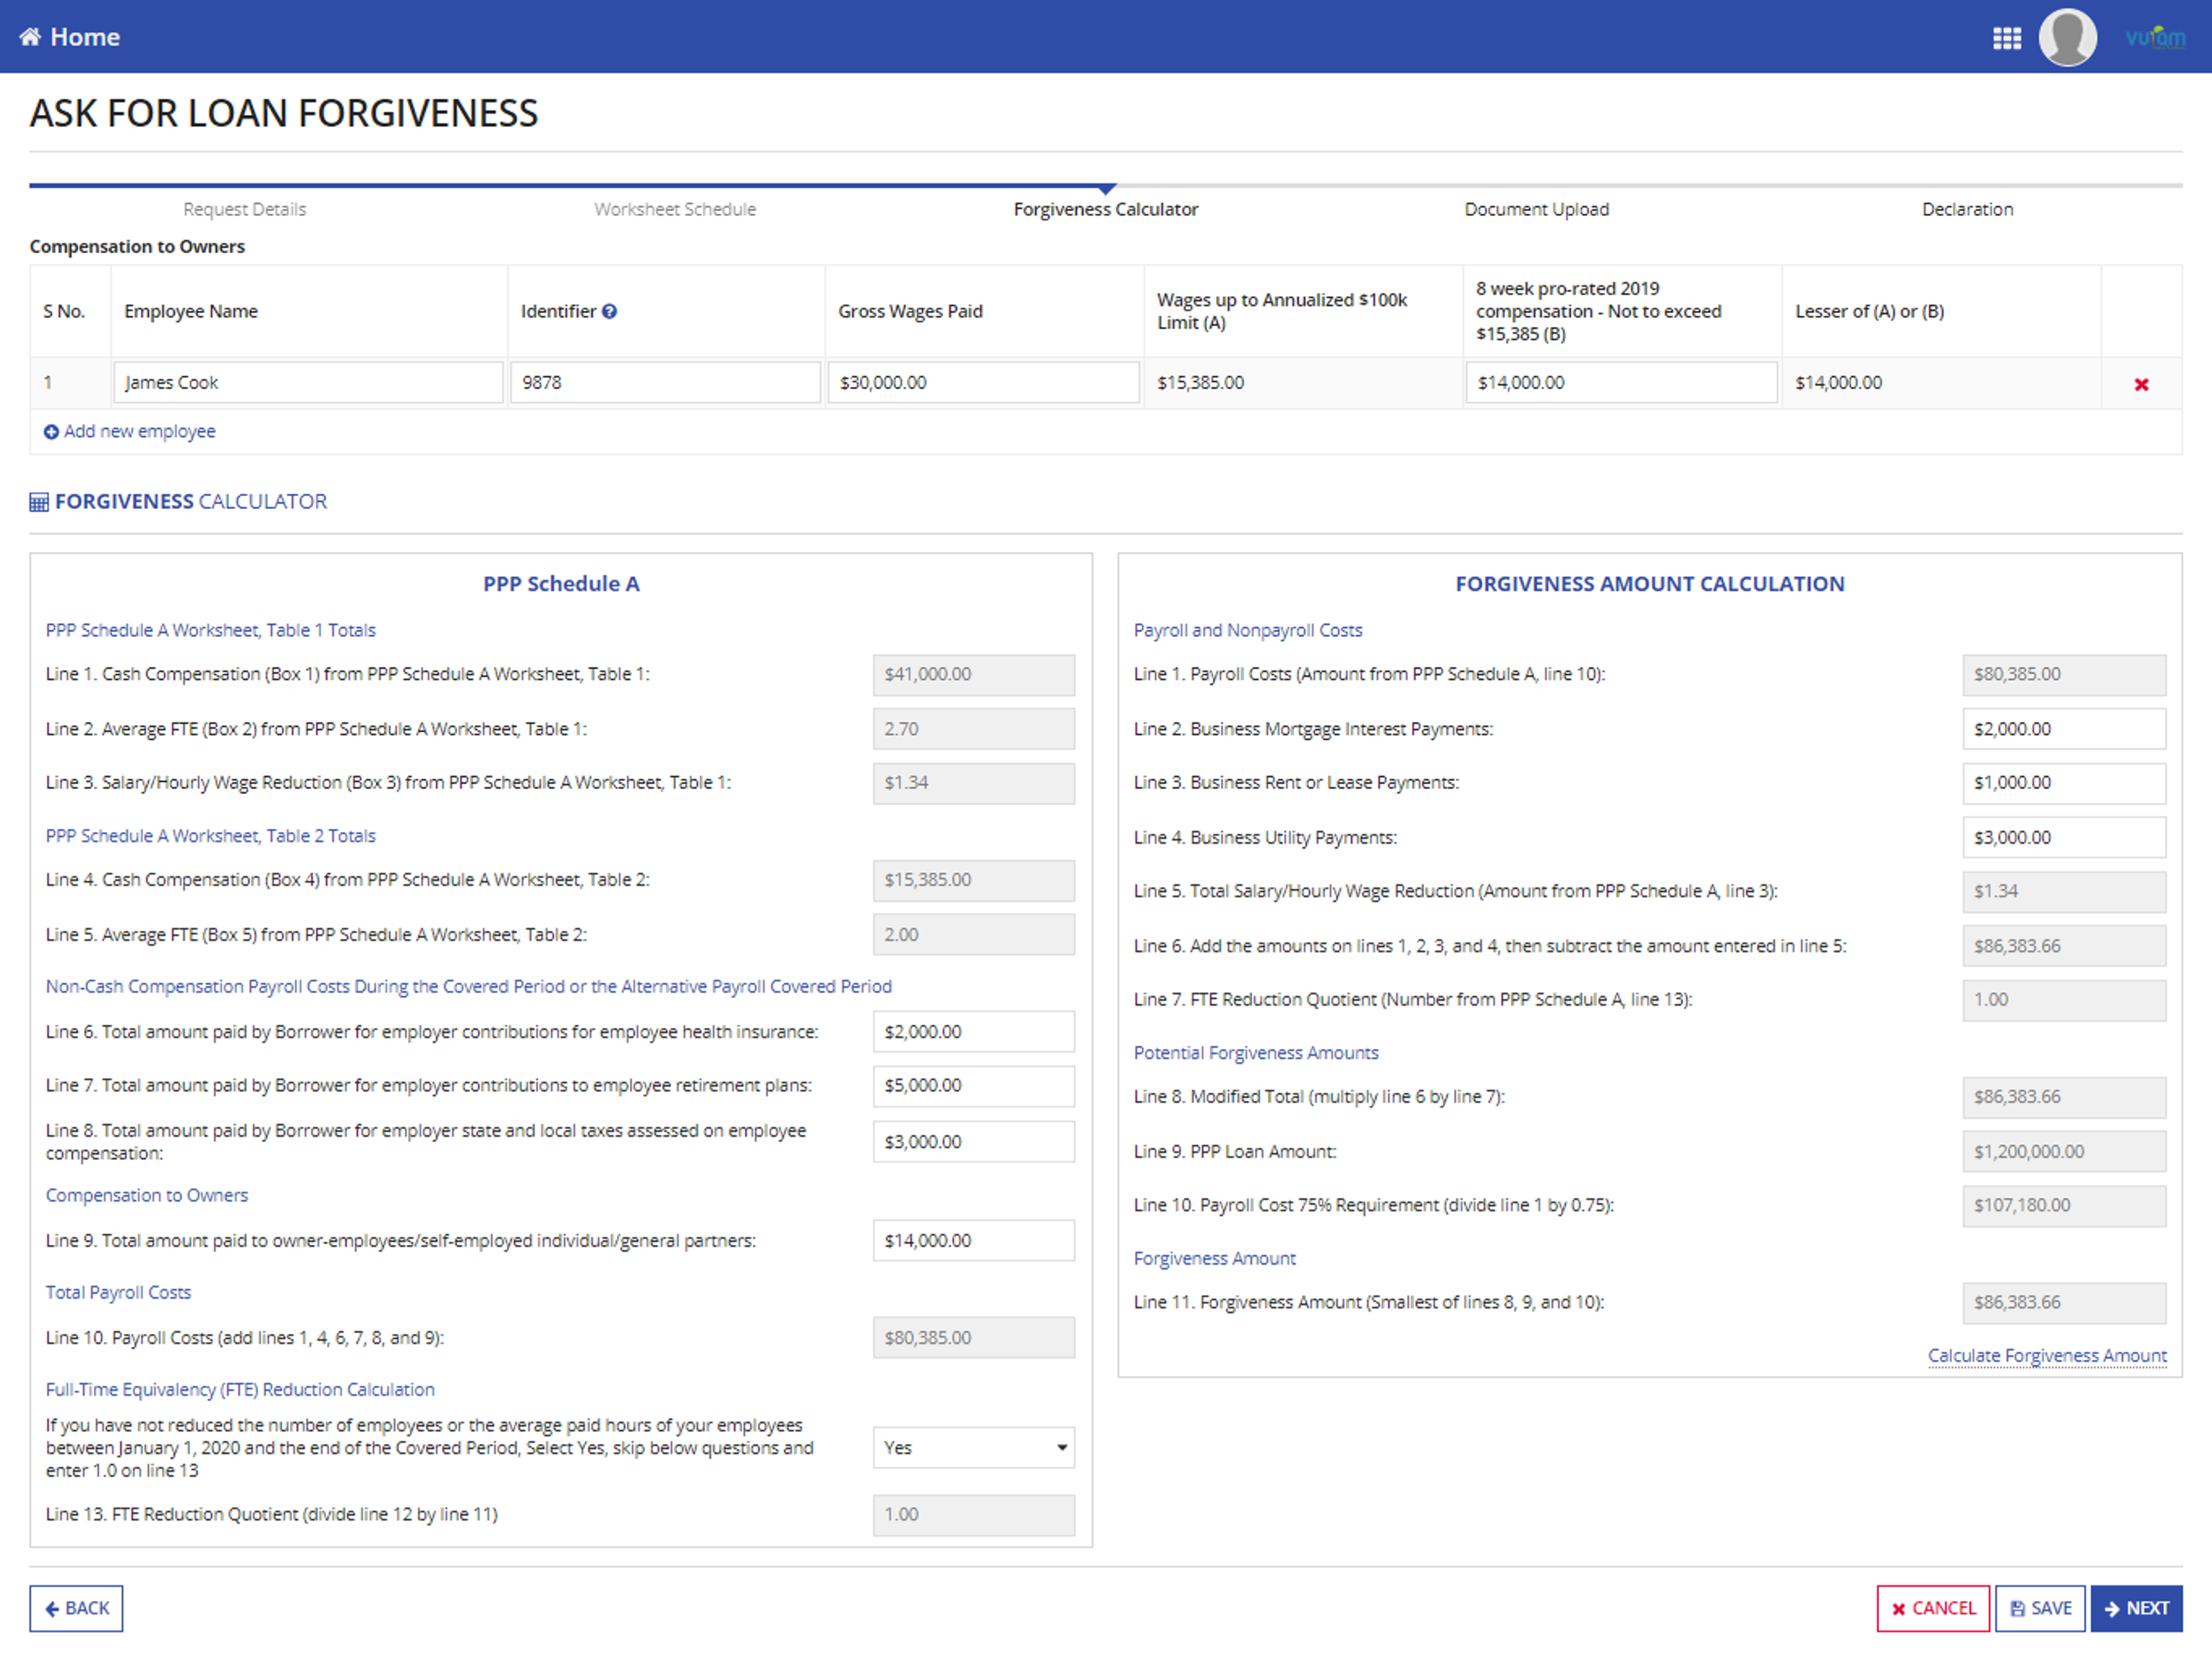
Task: Edit Business Mortgage Interest Payments field
Action: [x=2064, y=729]
